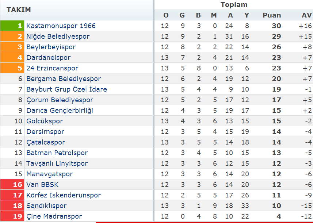Select Bayburt Grup Özel İdare
313x223 pixels.
[x=66, y=89]
